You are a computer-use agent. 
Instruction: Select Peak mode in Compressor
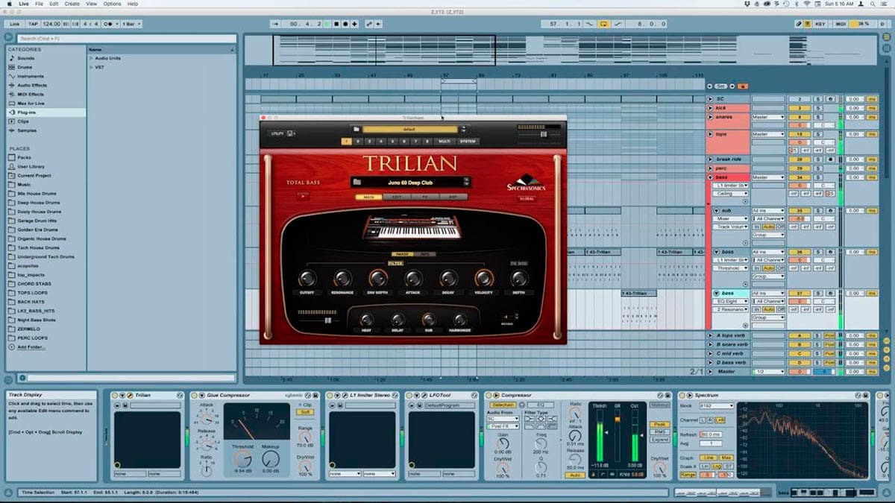click(659, 424)
